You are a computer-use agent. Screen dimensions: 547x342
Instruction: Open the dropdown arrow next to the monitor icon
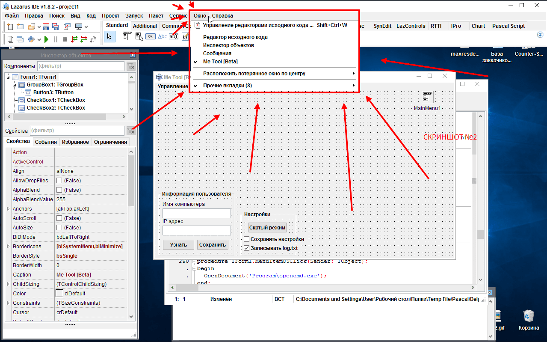(x=86, y=27)
